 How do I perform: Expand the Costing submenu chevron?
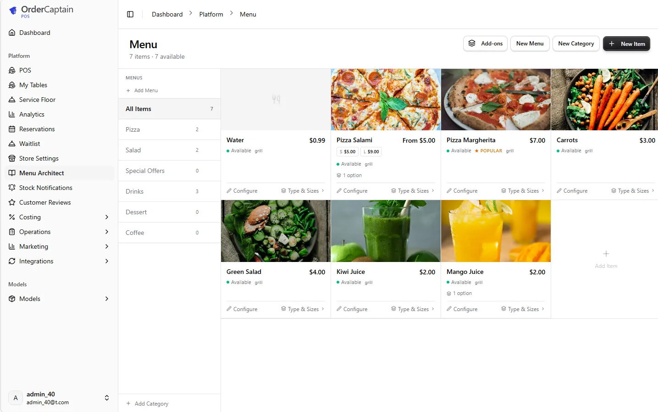[107, 217]
